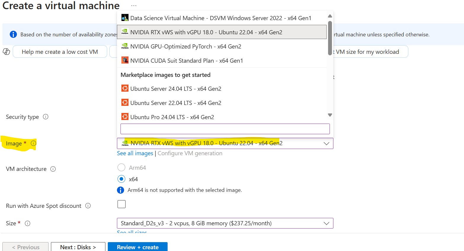Viewport: 464px width, 251px height.
Task: Click info icon beside Arm64 not supported
Action: pos(121,190)
